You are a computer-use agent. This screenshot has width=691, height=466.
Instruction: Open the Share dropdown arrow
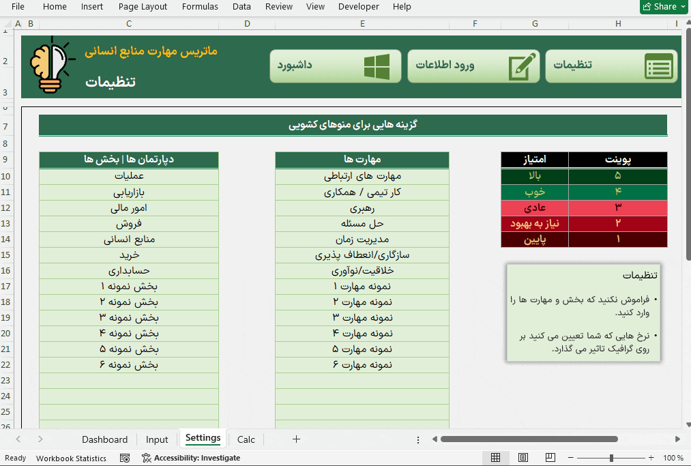click(x=683, y=7)
